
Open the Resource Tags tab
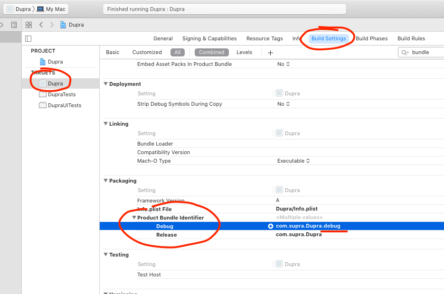point(265,38)
